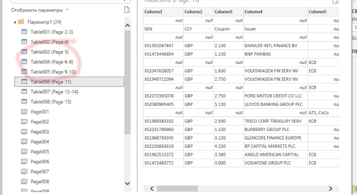The width and height of the screenshot is (357, 195).
Task: Collapse the Параметр1 [24] folder node
Action: pyautogui.click(x=15, y=22)
